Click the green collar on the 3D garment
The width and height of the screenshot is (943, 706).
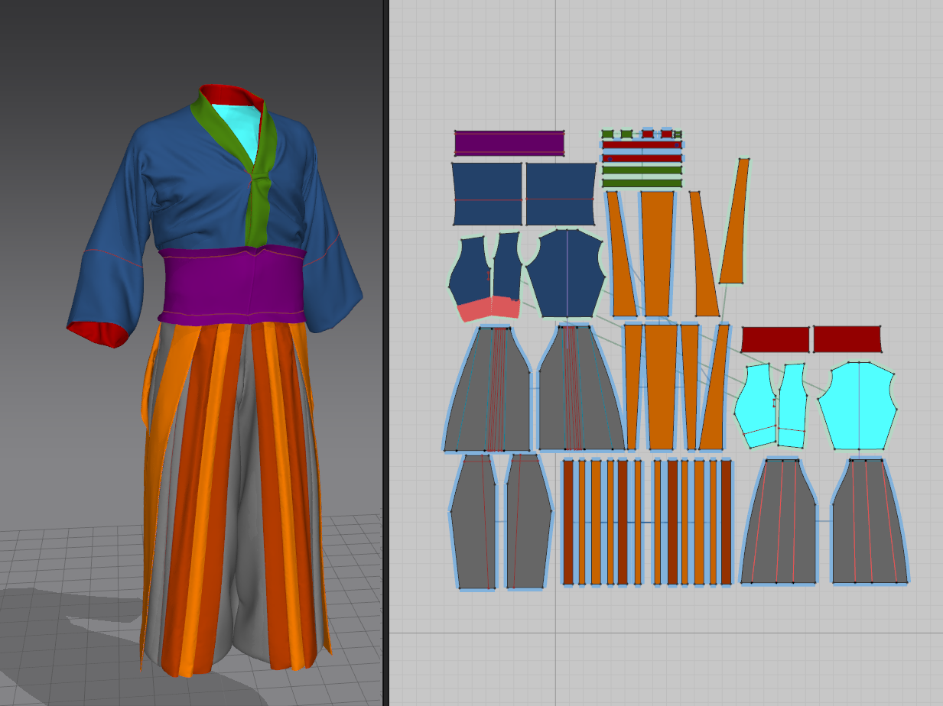(x=260, y=183)
